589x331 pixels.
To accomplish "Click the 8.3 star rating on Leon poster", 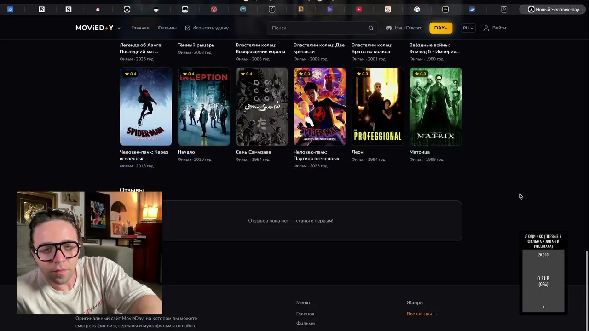I will point(362,74).
